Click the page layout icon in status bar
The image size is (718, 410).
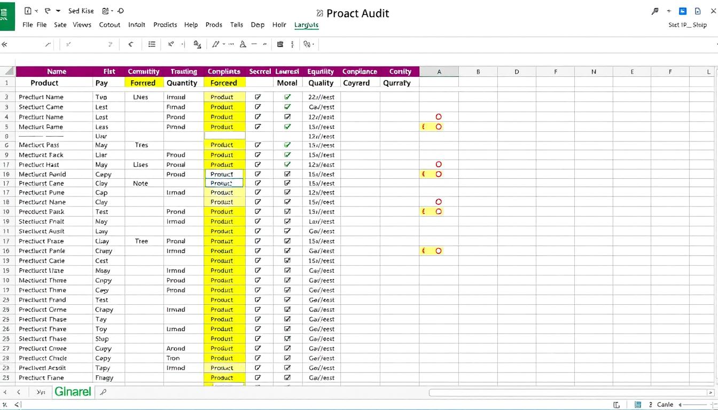click(x=617, y=405)
